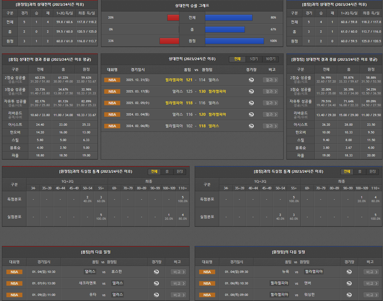This screenshot has width=383, height=301.
Task: Click NBA badge on 2025.02.05 game row
Action: tap(112, 103)
